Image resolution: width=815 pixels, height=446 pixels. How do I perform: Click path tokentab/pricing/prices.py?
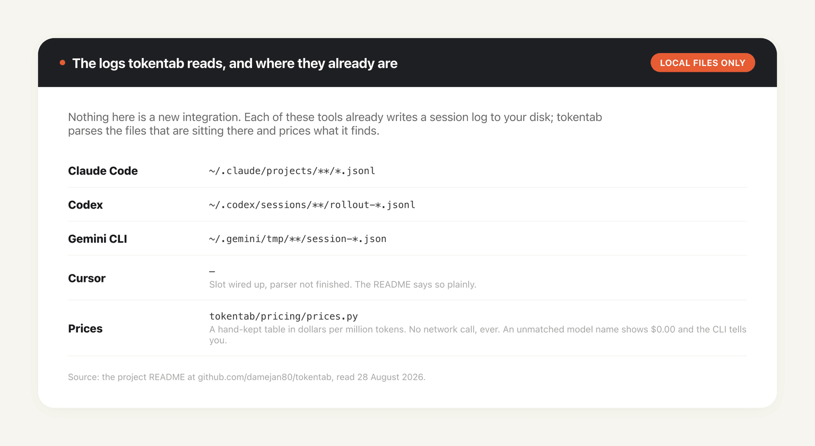pos(283,316)
